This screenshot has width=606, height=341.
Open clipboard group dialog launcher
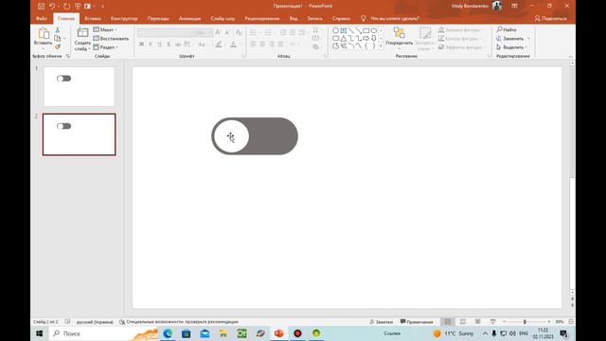[x=67, y=56]
